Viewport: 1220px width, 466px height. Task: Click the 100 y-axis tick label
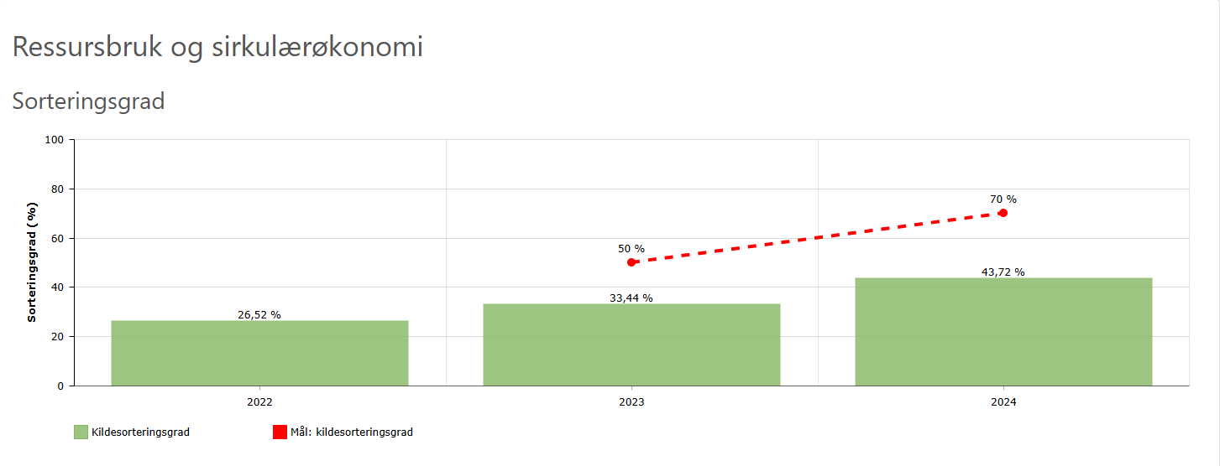pos(55,140)
